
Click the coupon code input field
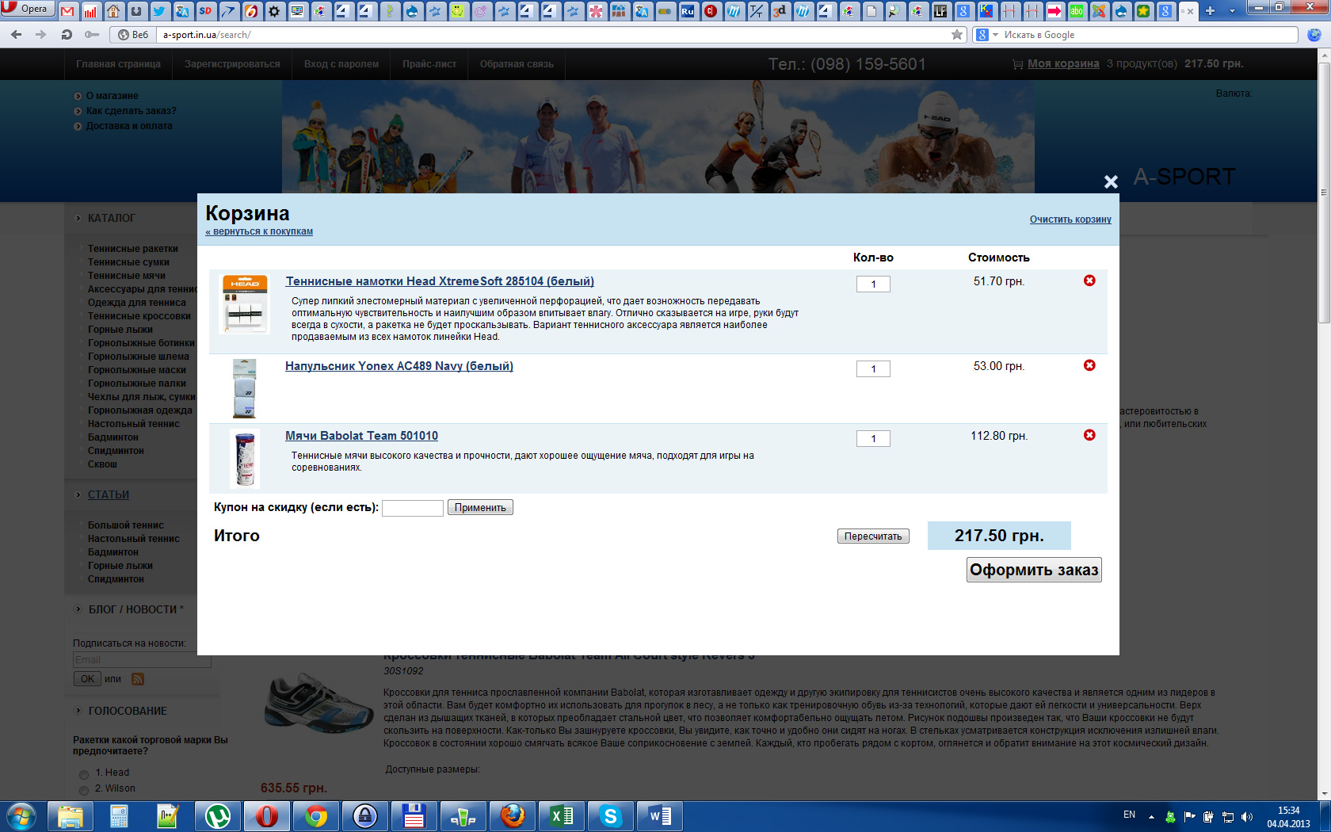click(x=413, y=508)
